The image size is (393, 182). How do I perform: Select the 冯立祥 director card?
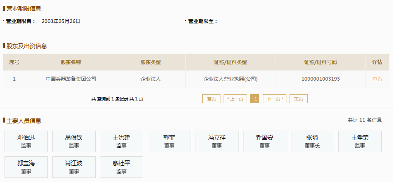(x=217, y=141)
